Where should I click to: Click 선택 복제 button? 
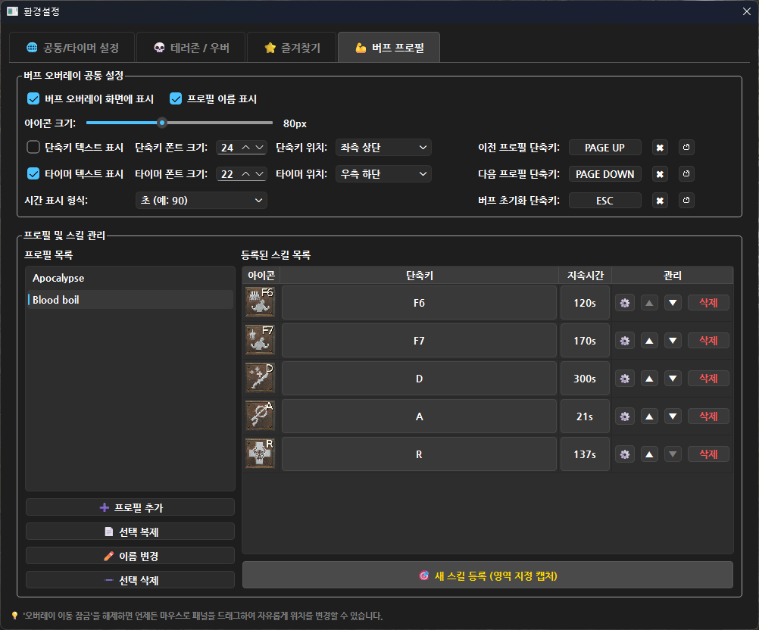(130, 532)
